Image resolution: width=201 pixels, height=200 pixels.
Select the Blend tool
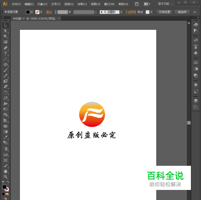(6, 142)
